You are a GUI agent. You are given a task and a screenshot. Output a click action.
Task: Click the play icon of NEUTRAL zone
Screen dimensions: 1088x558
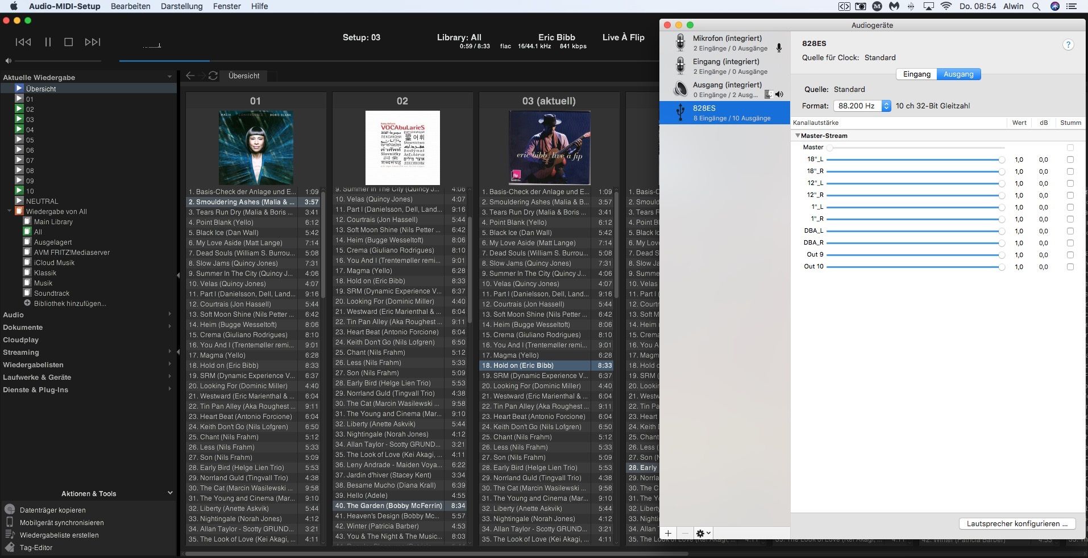pyautogui.click(x=19, y=201)
